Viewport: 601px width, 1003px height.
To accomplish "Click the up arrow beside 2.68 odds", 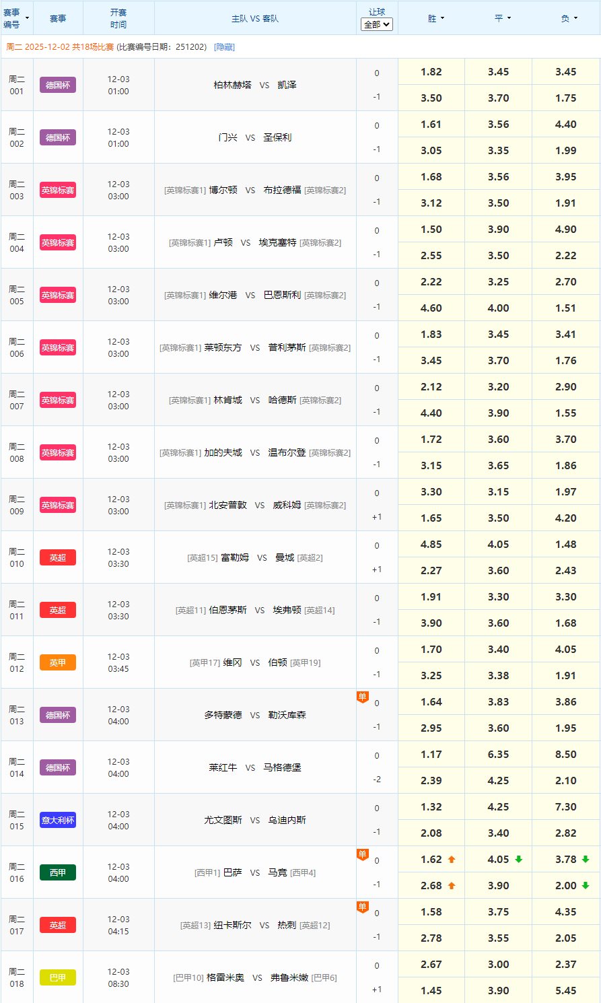I will pos(452,886).
